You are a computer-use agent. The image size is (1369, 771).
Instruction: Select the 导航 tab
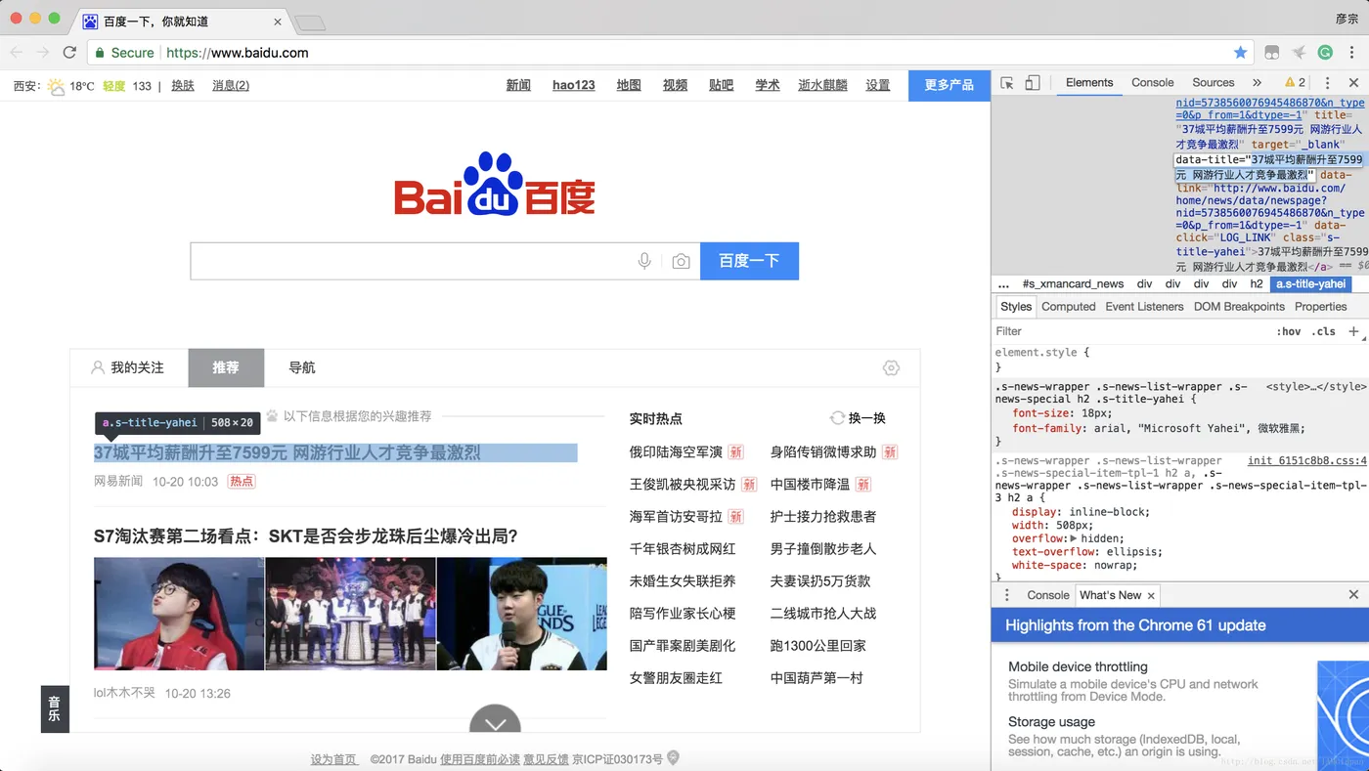coord(302,368)
